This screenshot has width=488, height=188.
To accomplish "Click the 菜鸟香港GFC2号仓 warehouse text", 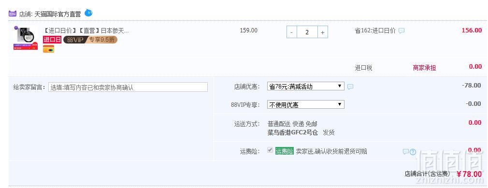I will click(292, 132).
